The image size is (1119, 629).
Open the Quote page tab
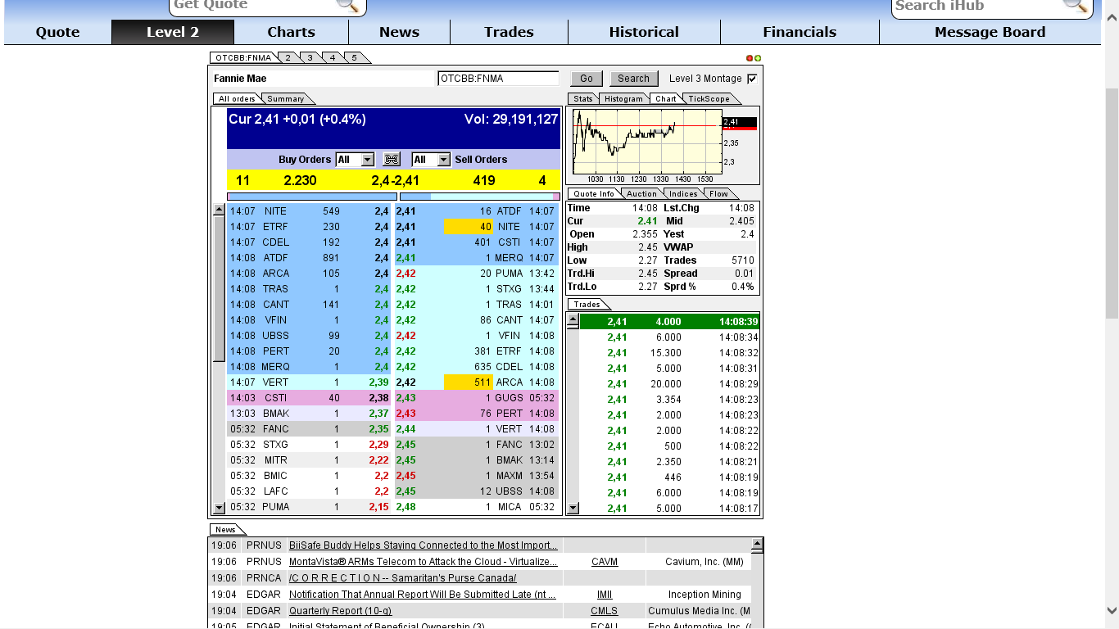tap(57, 32)
